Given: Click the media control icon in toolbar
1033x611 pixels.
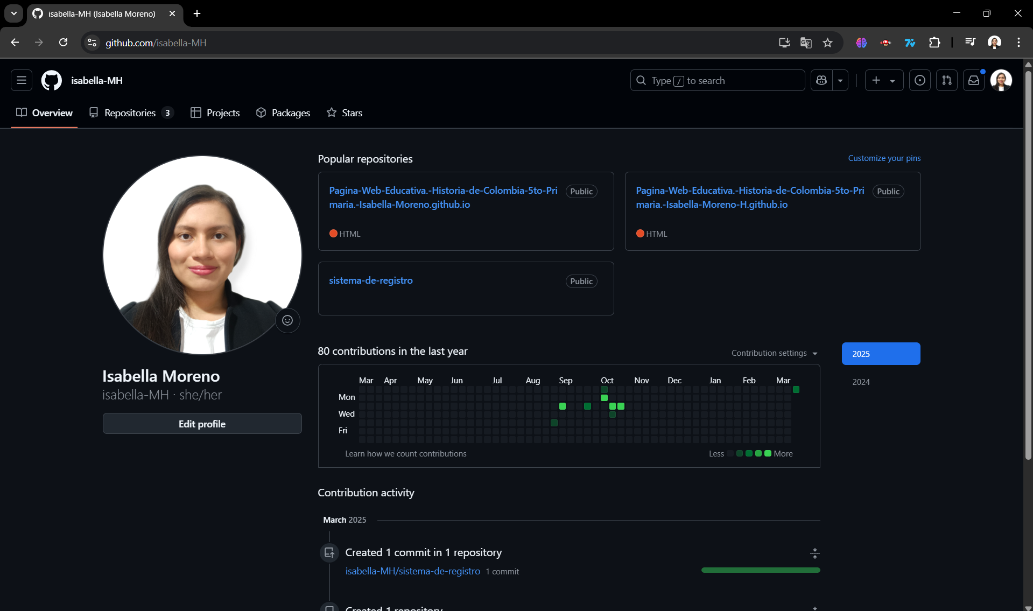Looking at the screenshot, I should click(x=970, y=43).
